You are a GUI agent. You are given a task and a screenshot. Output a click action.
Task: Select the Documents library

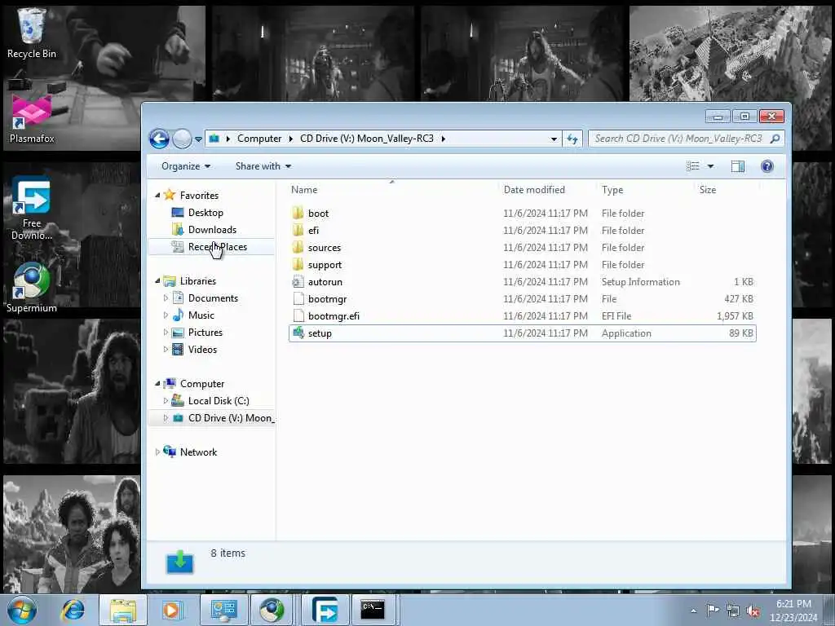point(213,298)
